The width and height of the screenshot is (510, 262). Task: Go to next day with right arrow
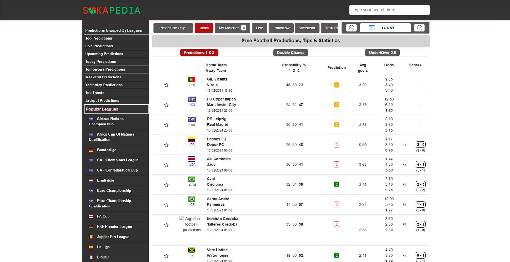click(419, 28)
